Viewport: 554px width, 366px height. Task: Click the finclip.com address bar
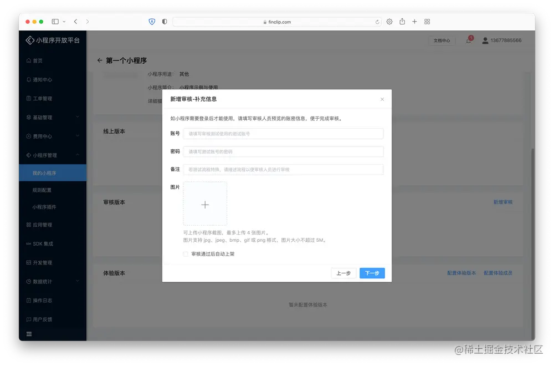click(x=277, y=22)
